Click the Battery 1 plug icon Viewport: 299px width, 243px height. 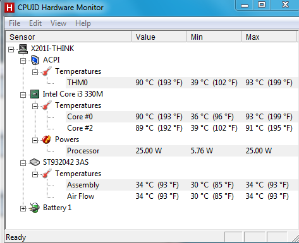35,208
